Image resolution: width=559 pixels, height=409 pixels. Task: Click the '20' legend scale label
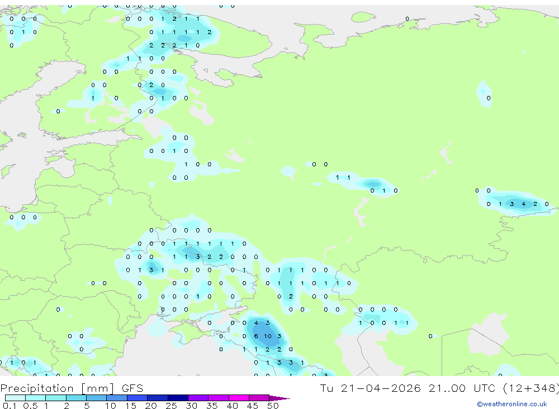tap(151, 406)
